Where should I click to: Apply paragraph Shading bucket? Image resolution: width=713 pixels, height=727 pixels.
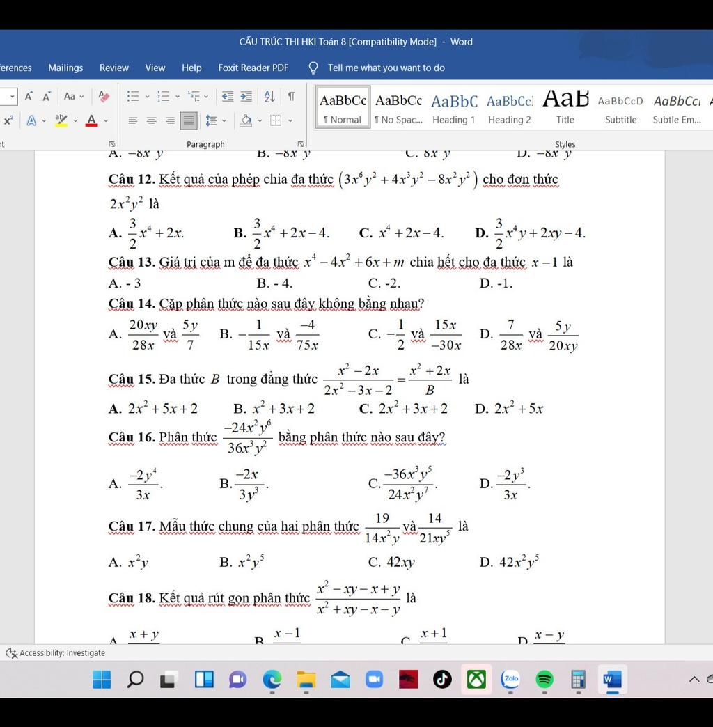coord(246,120)
